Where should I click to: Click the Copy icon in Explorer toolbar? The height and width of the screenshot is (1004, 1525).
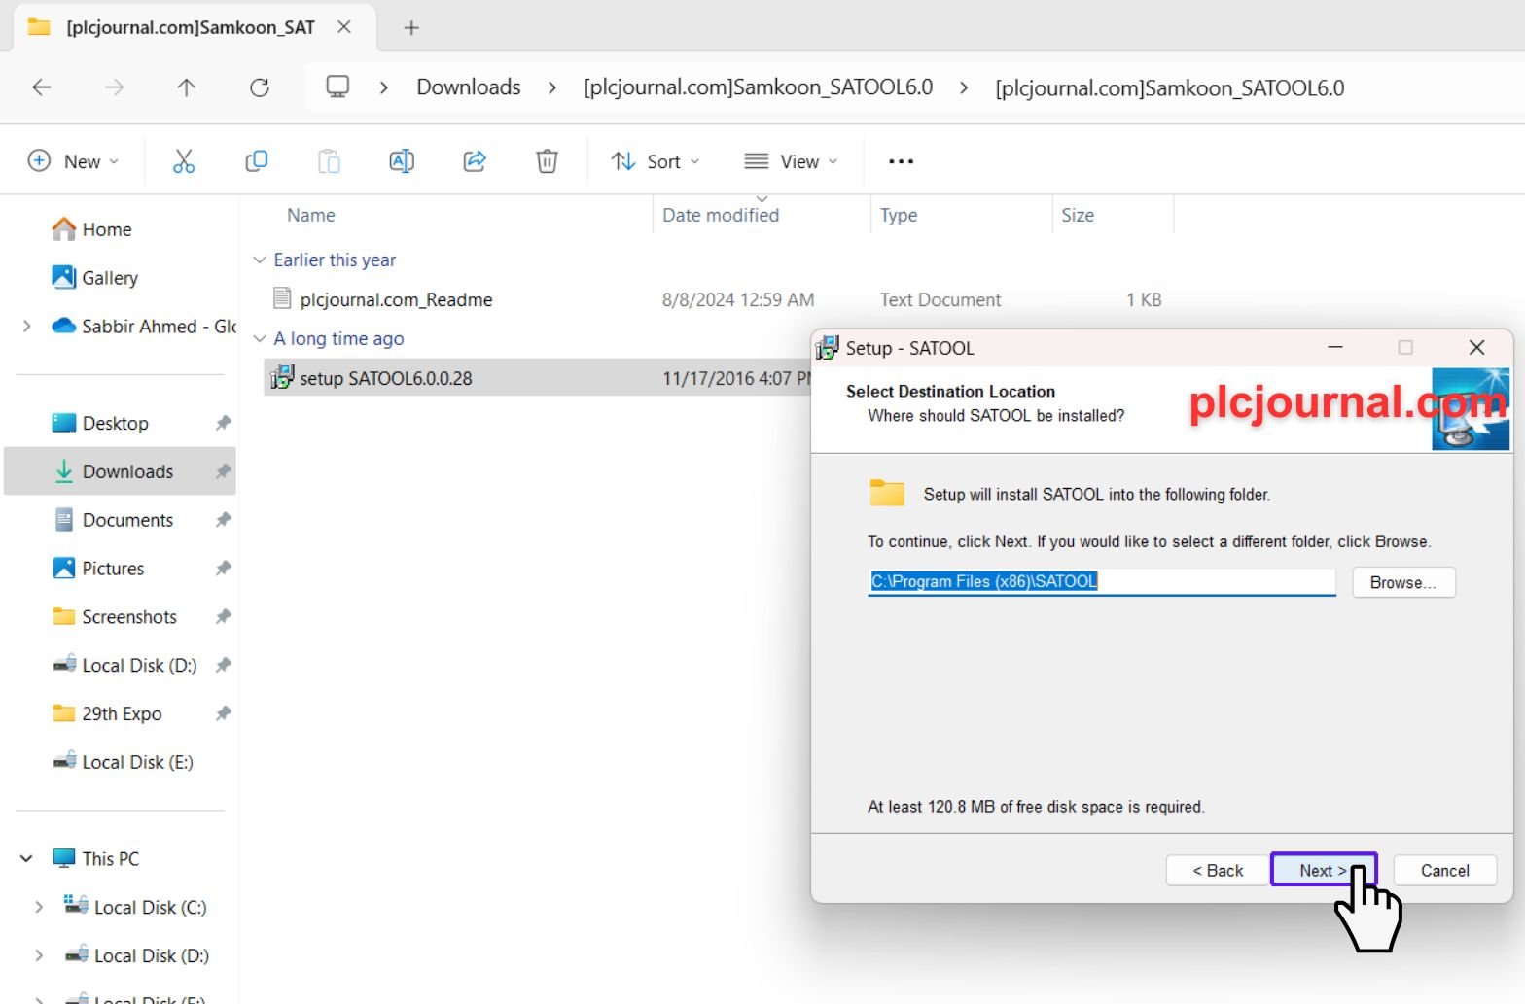257,161
